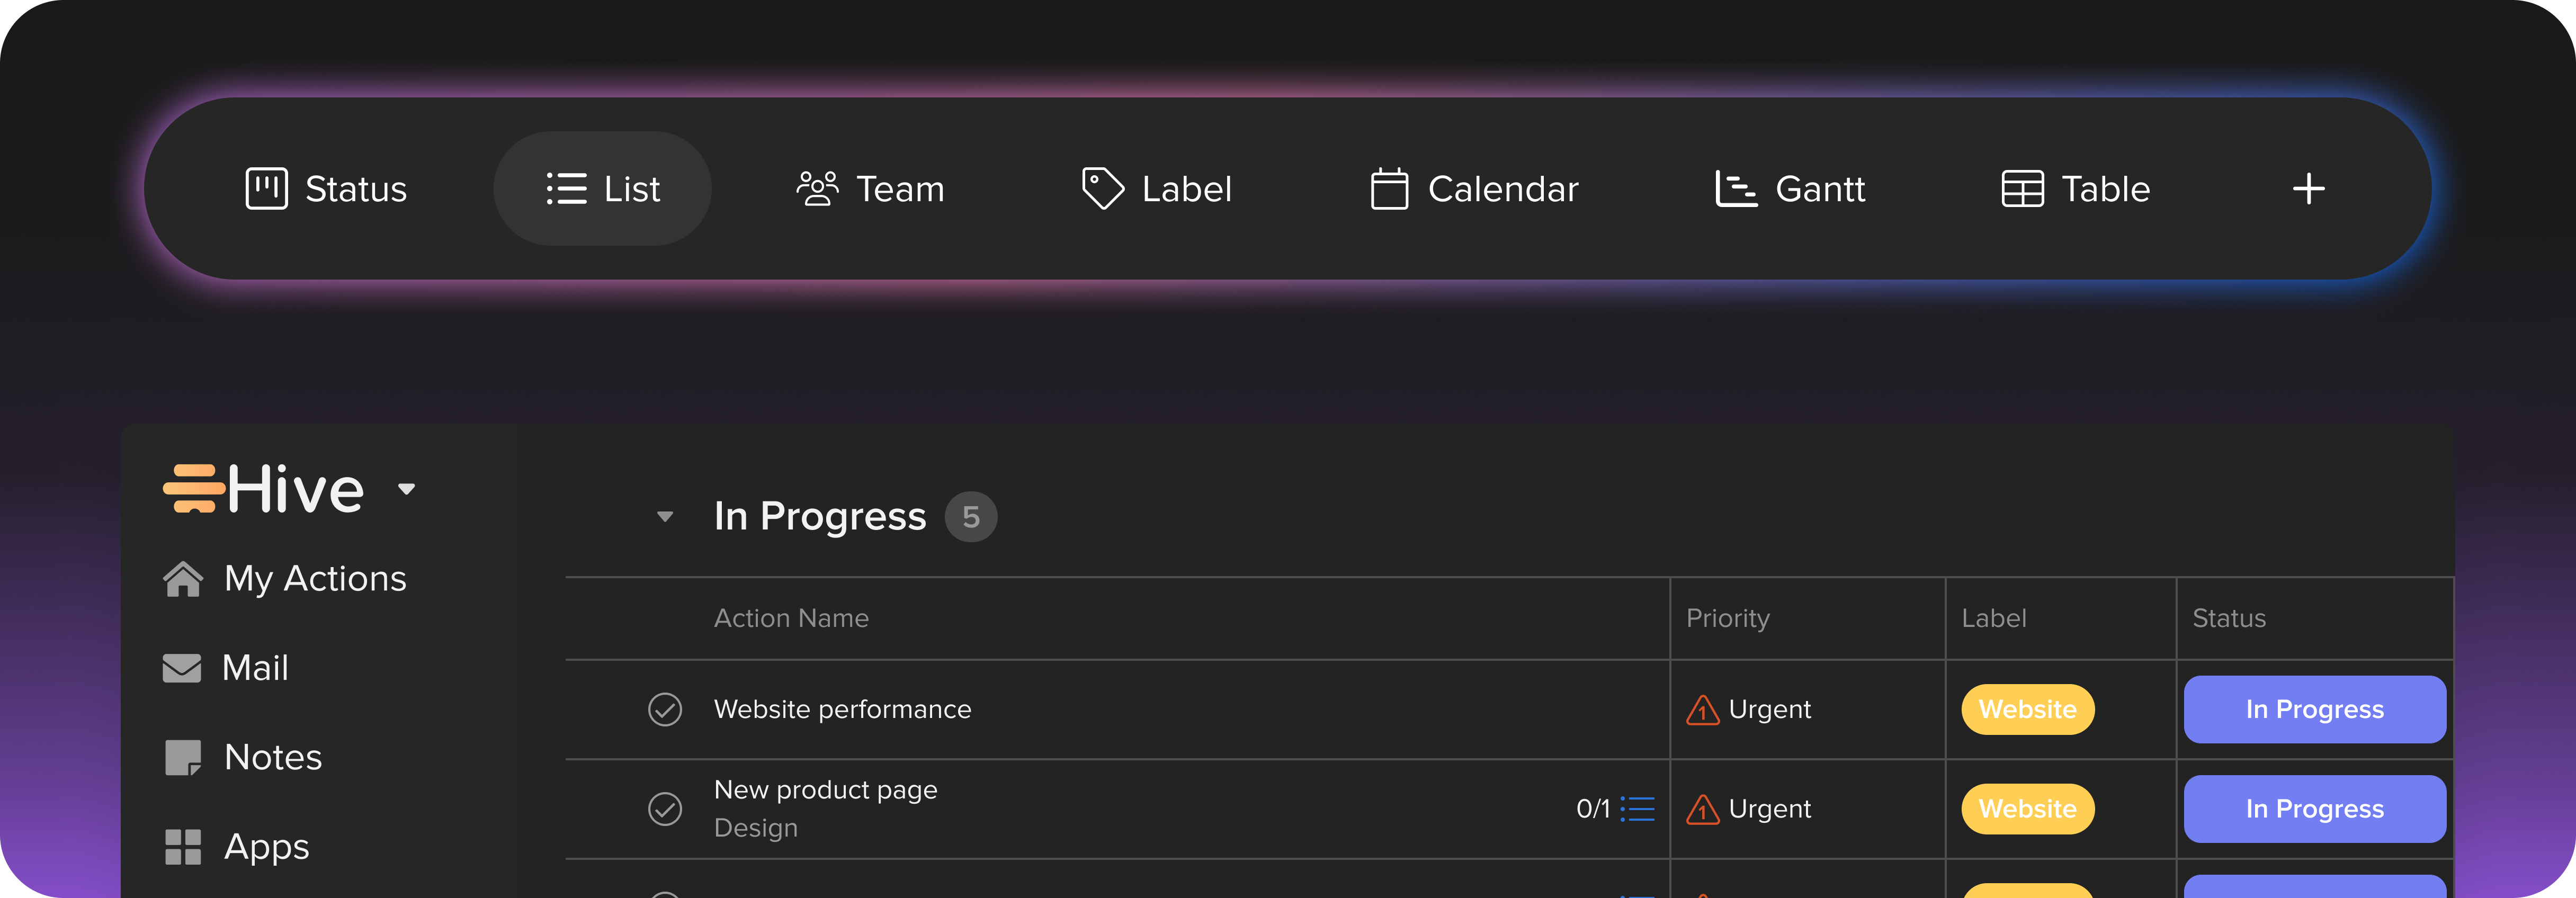Screen dimensions: 2576x898
Task: Click the Action Name column header
Action: click(x=791, y=619)
